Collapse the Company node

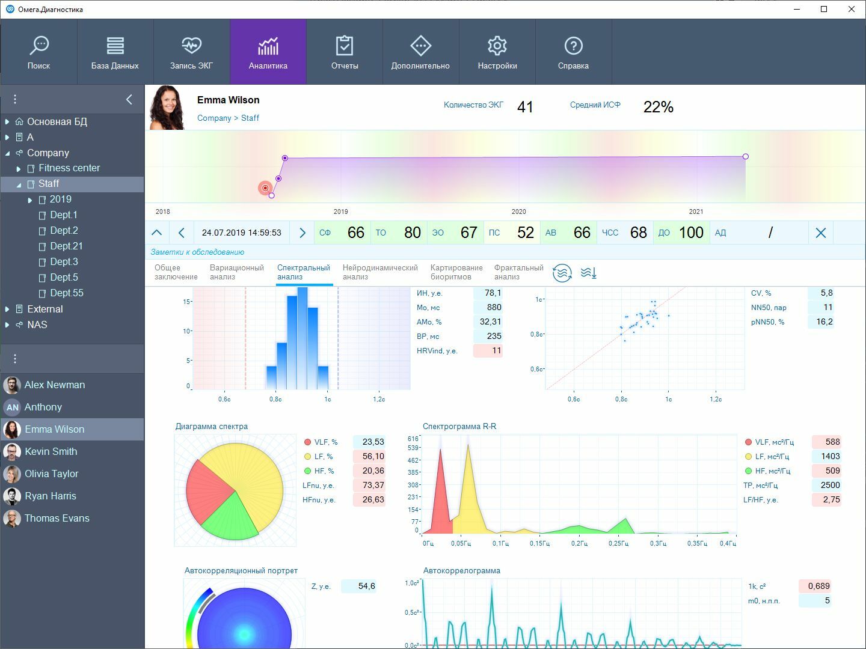tap(7, 153)
